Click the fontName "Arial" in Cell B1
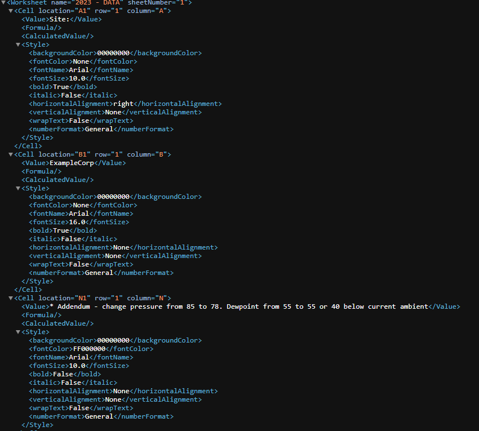 [79, 214]
